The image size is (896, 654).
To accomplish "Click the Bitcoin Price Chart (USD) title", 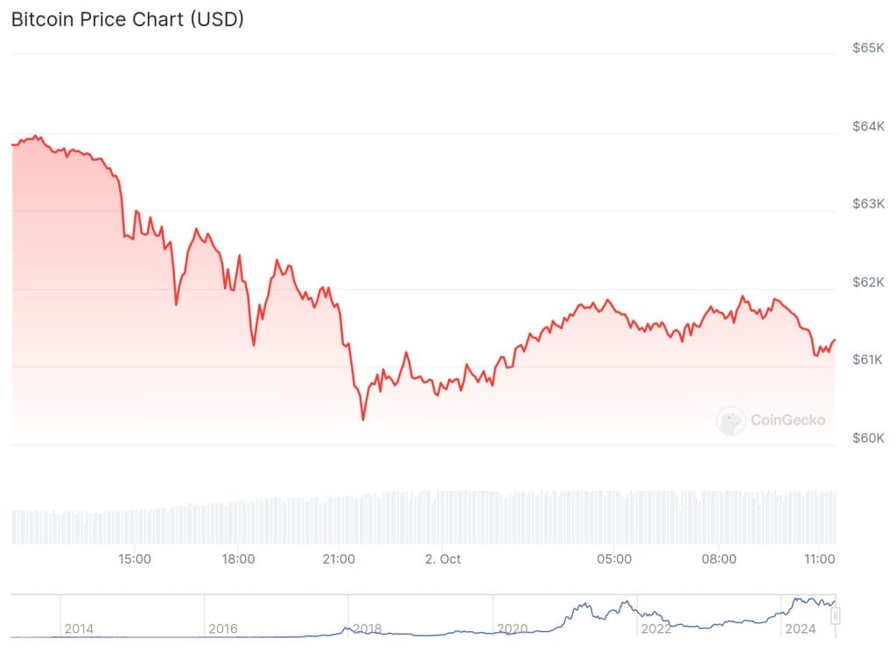I will (x=128, y=19).
